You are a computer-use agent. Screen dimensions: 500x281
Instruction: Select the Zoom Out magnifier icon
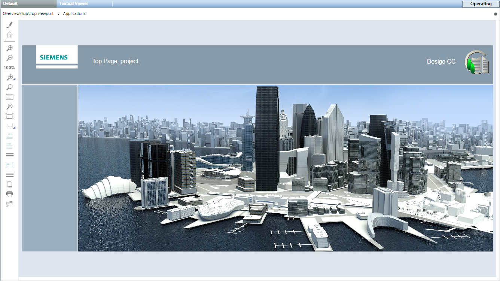[9, 58]
